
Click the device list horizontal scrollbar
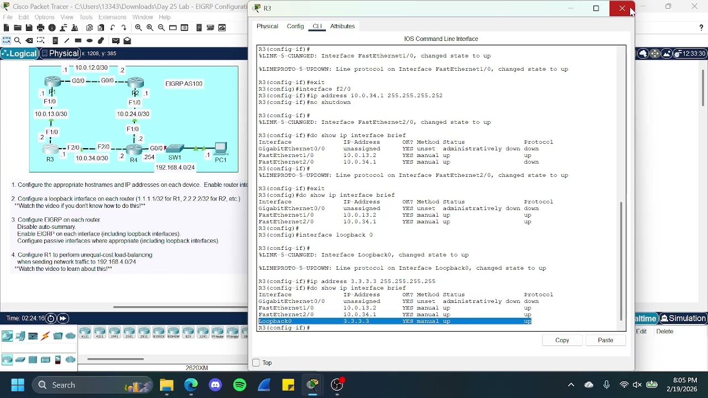click(116, 359)
